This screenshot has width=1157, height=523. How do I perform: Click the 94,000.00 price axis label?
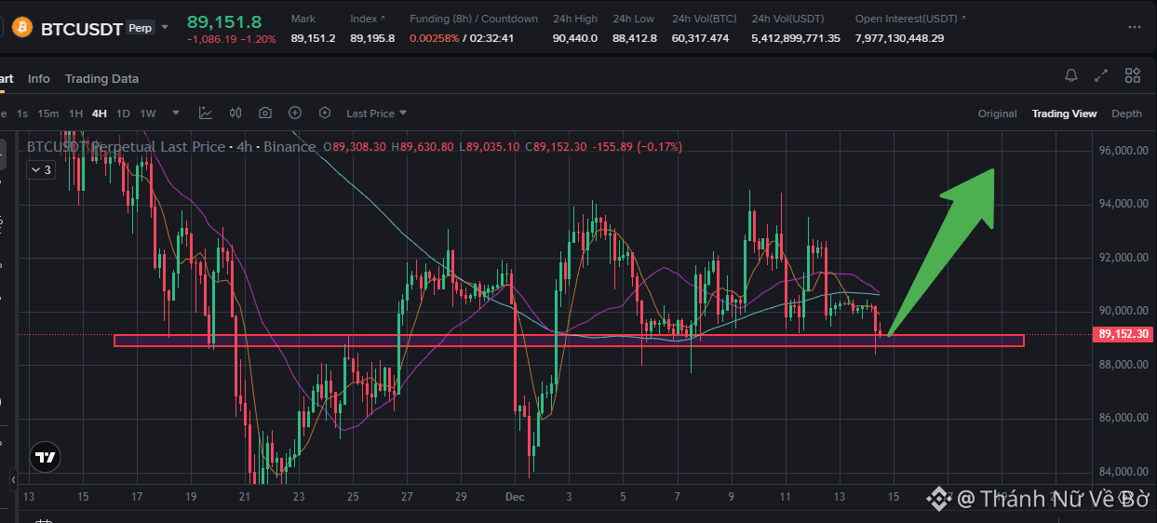[x=1123, y=204]
